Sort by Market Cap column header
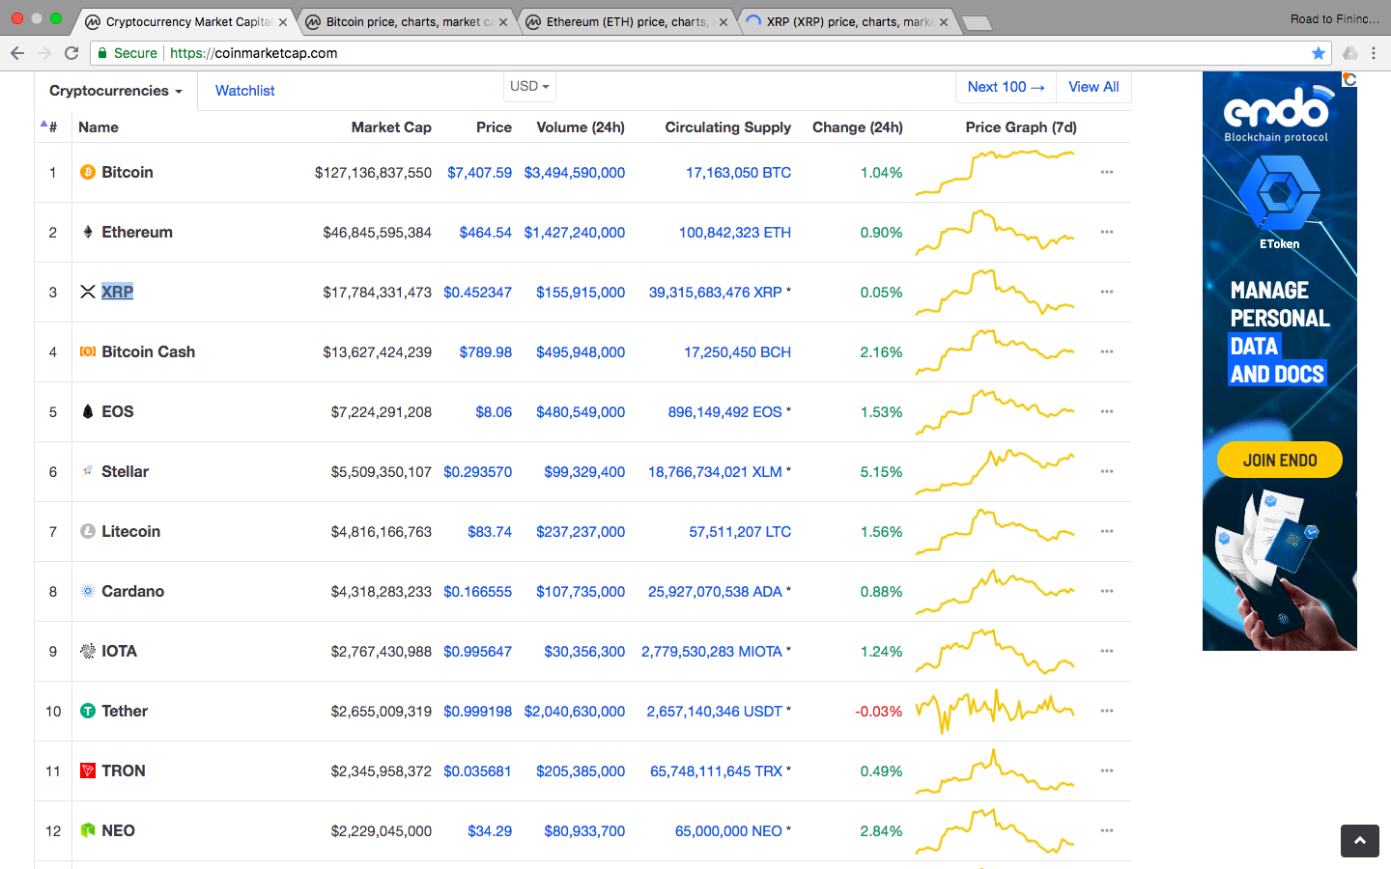This screenshot has height=869, width=1391. 391,127
